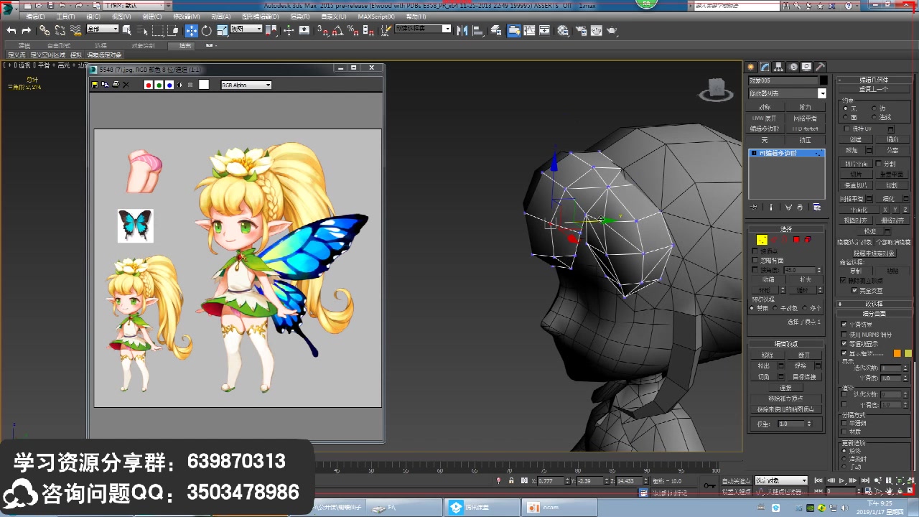
Task: Activate the Select and Link chain icon
Action: click(45, 31)
